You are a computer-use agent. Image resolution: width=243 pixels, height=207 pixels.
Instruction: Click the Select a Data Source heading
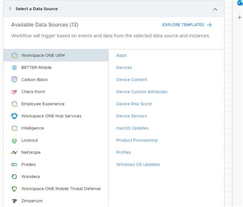pyautogui.click(x=36, y=9)
